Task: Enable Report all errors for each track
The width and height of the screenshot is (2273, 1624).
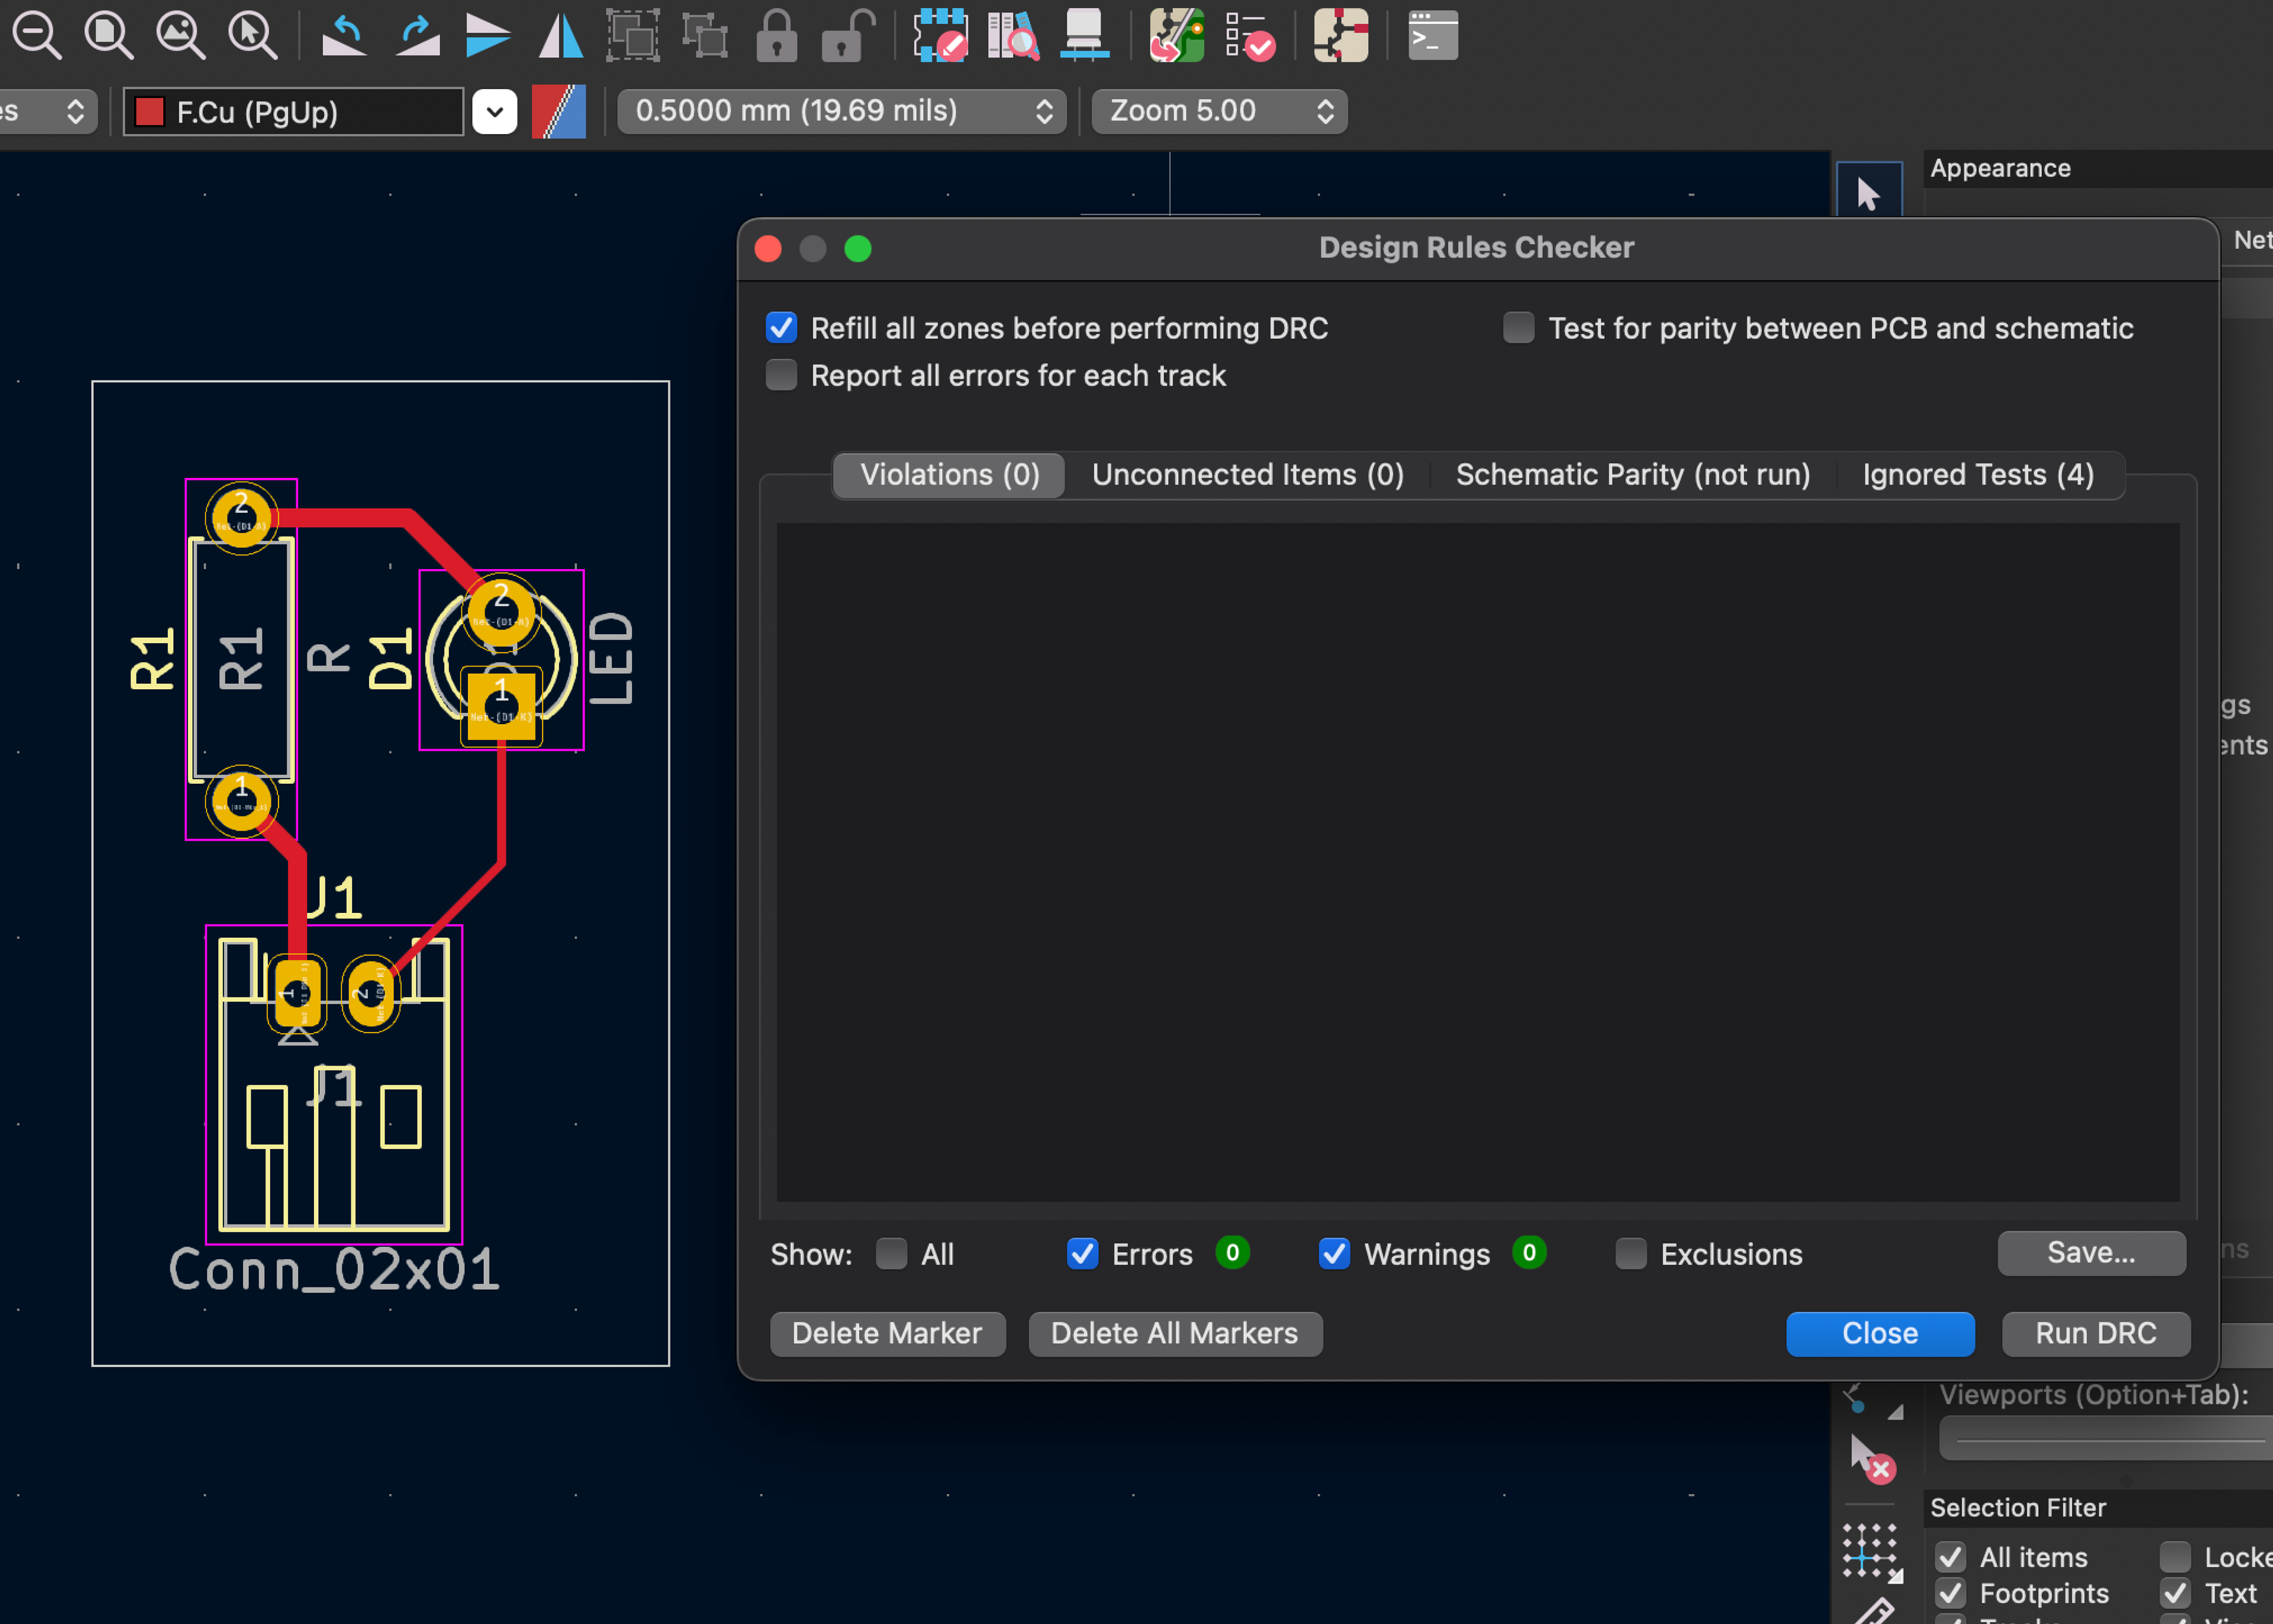Action: (x=781, y=375)
